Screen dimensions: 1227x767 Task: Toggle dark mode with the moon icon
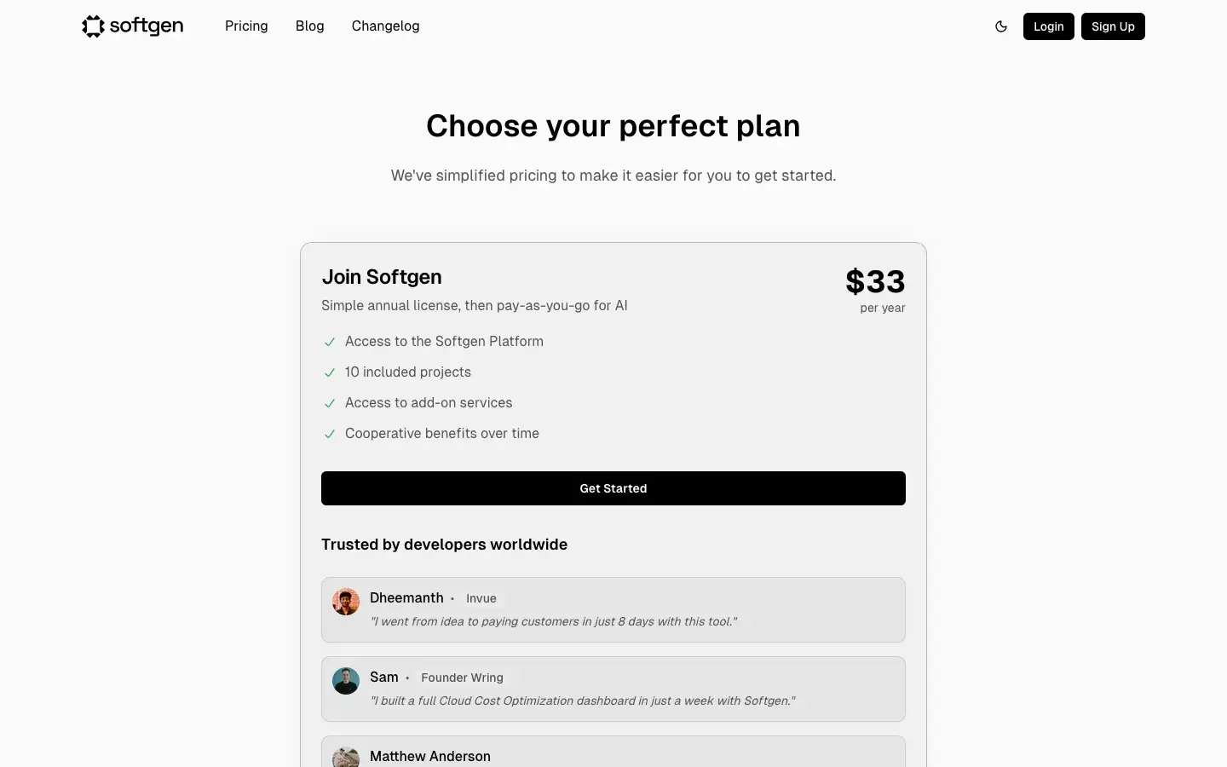click(x=1001, y=26)
